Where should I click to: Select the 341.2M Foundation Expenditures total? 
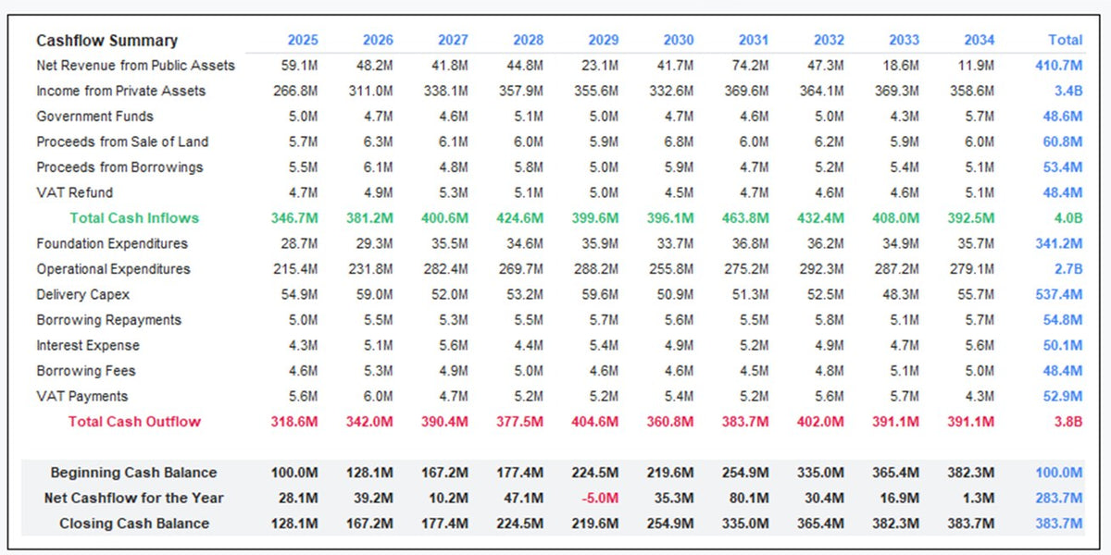(x=1059, y=243)
